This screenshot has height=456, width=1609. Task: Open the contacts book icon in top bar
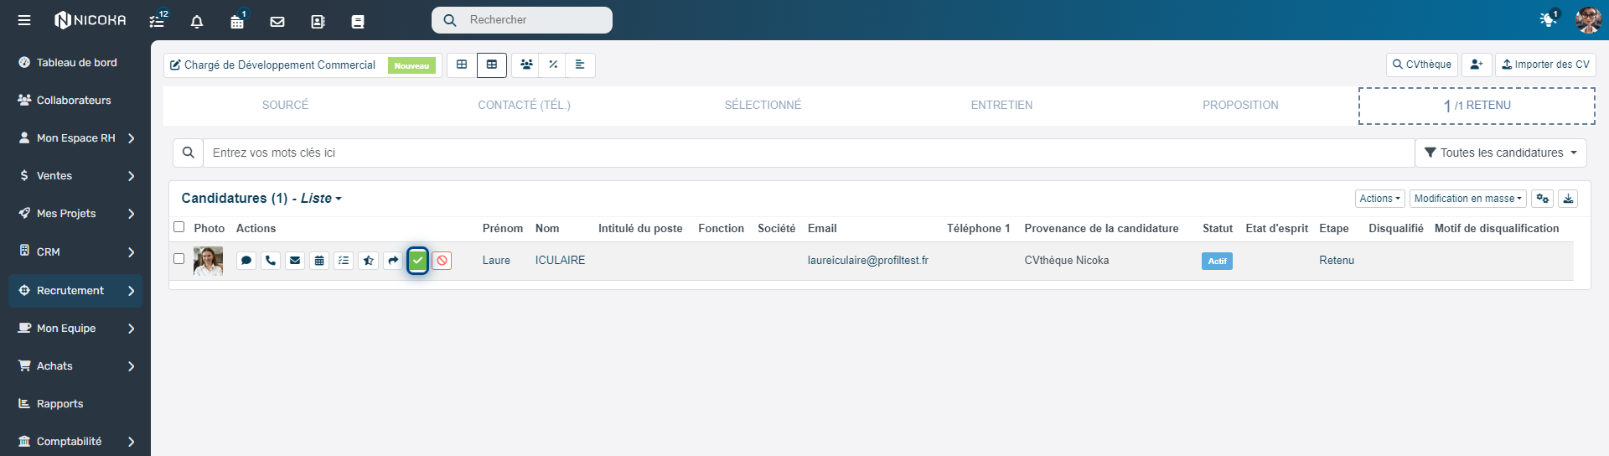coord(318,22)
